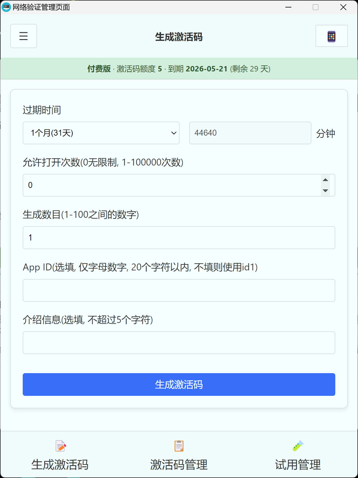
Task: Click the 生成激活码 page header title
Action: 179,37
